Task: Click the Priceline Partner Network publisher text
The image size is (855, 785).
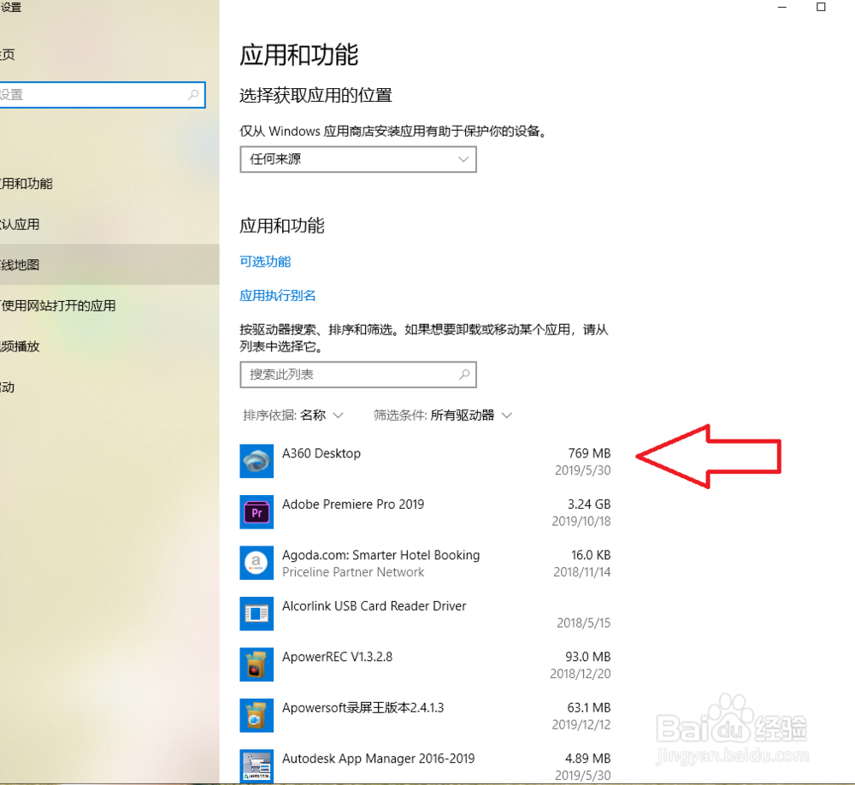Action: click(353, 572)
